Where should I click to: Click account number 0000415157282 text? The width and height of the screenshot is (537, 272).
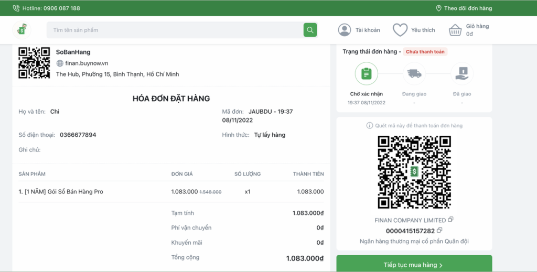click(x=410, y=231)
